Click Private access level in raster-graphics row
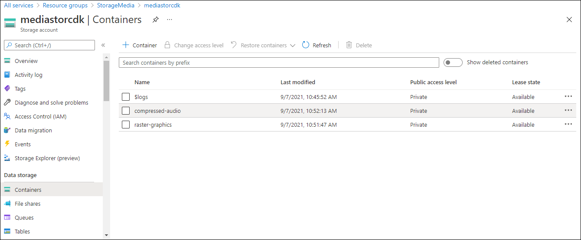Image resolution: width=581 pixels, height=240 pixels. point(418,125)
